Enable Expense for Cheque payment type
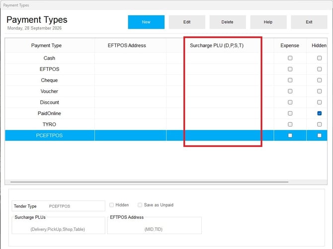 click(290, 80)
